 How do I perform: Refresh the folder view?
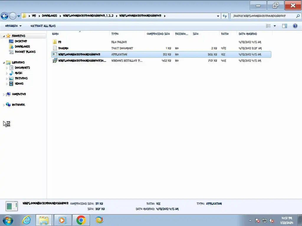(224, 16)
